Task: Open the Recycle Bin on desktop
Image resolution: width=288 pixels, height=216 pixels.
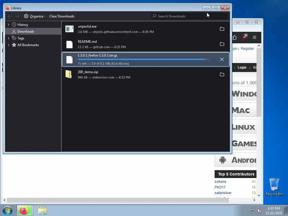Action: pyautogui.click(x=274, y=187)
